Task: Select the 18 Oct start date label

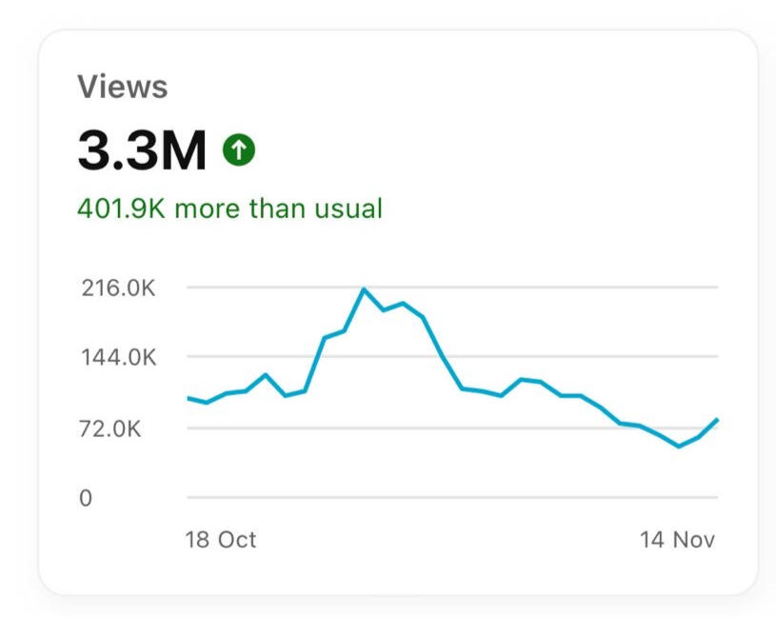Action: (x=220, y=540)
